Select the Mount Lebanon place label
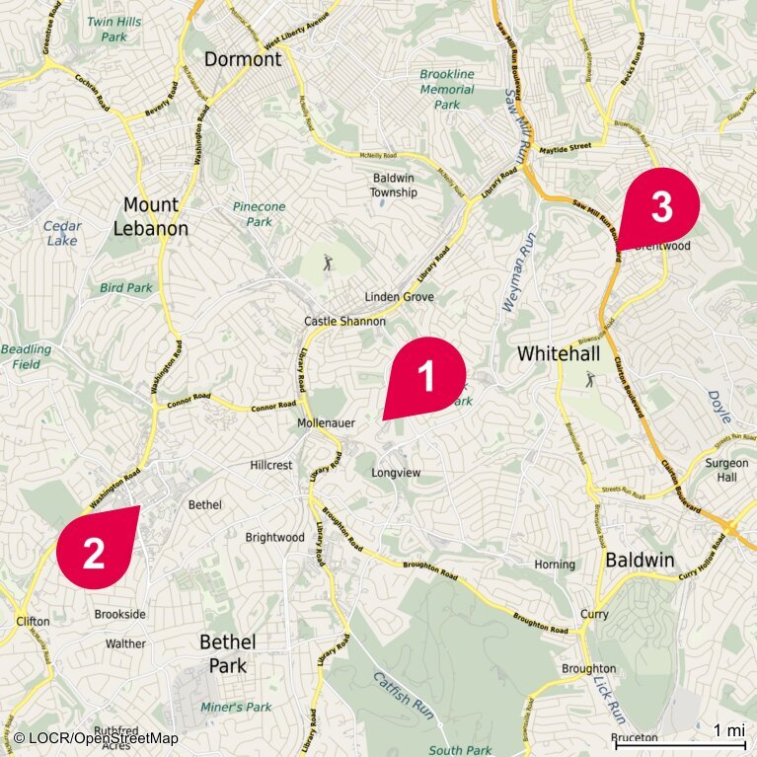The height and width of the screenshot is (757, 757). click(151, 216)
